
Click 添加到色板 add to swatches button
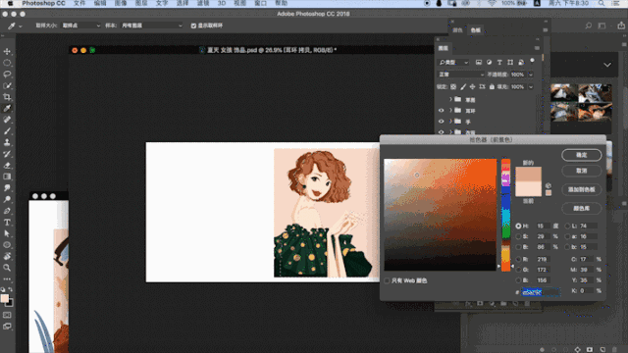581,189
